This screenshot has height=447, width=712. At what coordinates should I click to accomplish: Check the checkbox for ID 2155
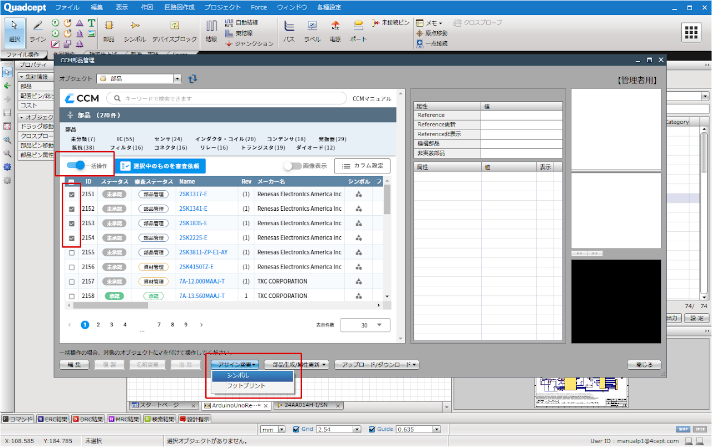click(72, 252)
